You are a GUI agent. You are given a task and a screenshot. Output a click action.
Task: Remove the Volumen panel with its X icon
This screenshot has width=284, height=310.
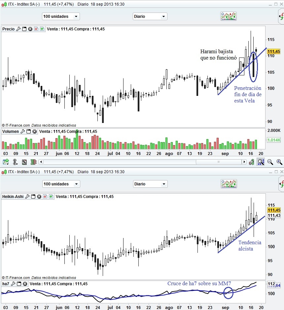coord(35,132)
